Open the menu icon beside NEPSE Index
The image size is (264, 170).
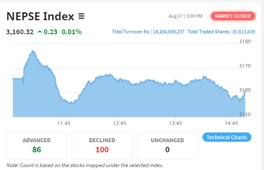pos(82,16)
